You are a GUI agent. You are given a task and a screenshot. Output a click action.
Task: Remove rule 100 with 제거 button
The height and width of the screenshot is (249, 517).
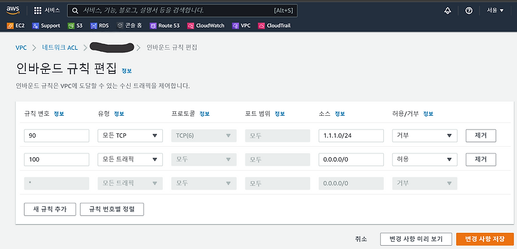tap(481, 159)
